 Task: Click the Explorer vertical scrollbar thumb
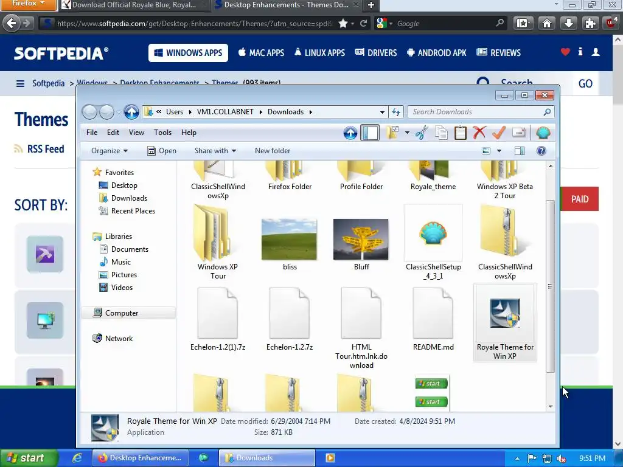550,286
